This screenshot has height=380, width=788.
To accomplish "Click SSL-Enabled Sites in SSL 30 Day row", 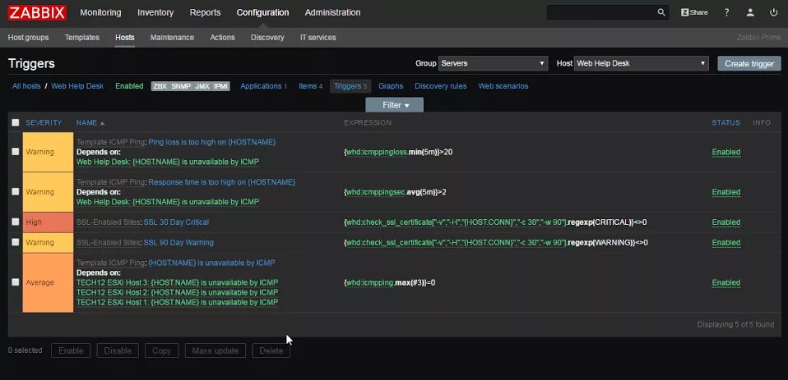I will click(108, 222).
